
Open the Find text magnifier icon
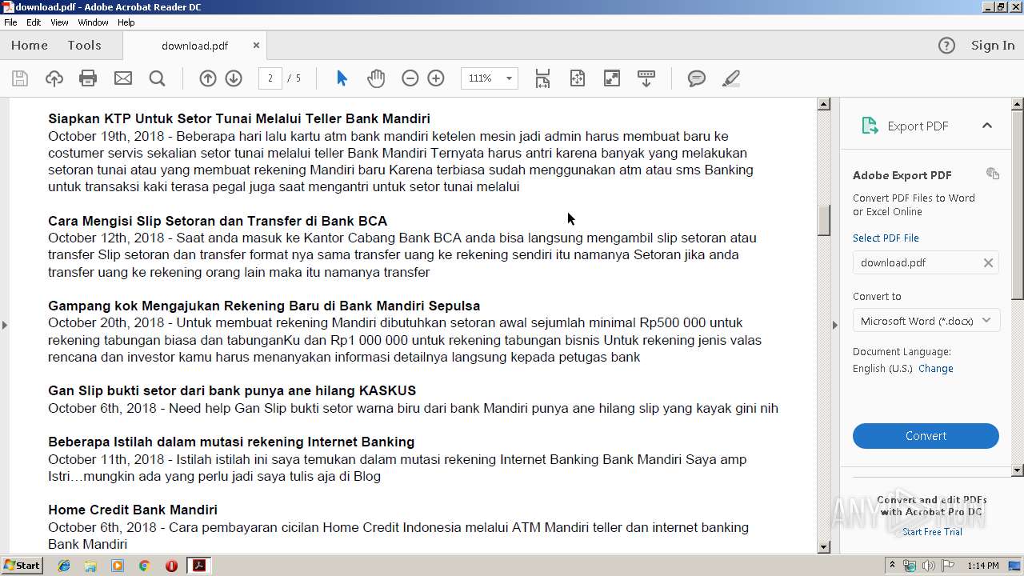[x=158, y=78]
